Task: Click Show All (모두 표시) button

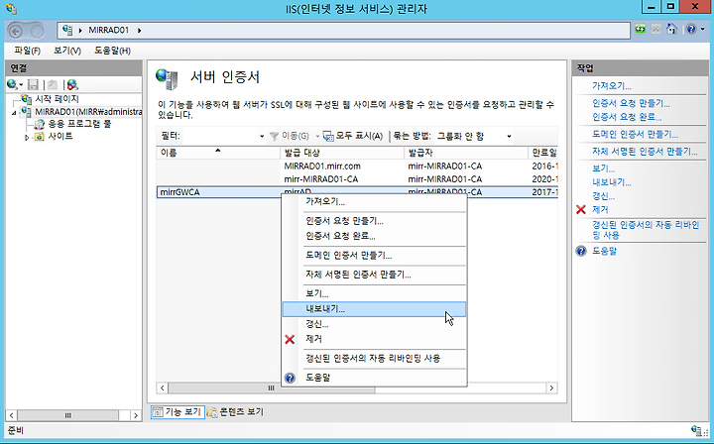Action: click(x=353, y=136)
